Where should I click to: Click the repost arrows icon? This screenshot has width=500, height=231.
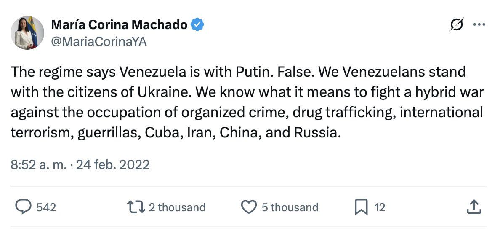tap(136, 207)
